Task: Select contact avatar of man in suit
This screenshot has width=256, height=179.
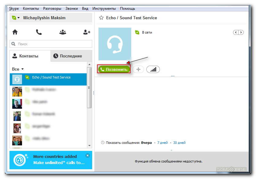Action: 17,116
